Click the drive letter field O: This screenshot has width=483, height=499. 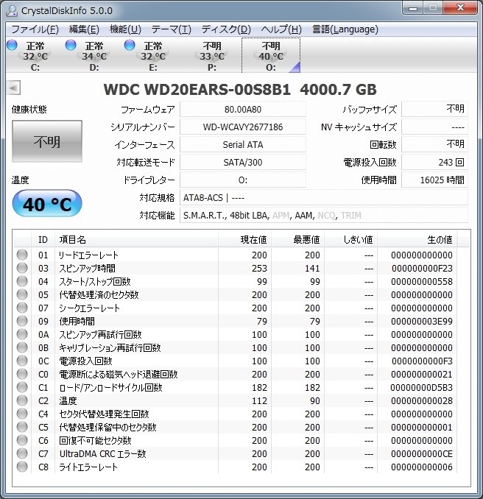[x=243, y=180]
